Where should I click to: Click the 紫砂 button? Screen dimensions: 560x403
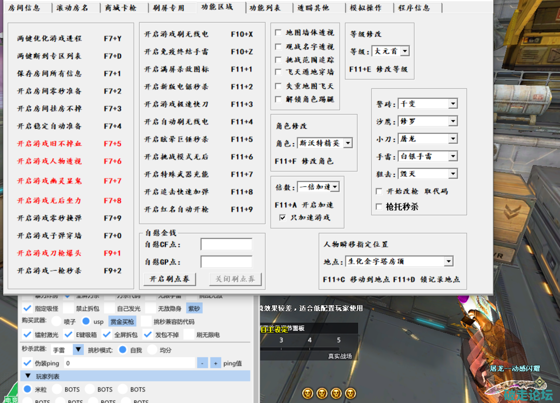point(194,308)
